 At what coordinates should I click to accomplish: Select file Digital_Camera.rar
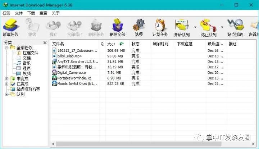click(x=72, y=72)
